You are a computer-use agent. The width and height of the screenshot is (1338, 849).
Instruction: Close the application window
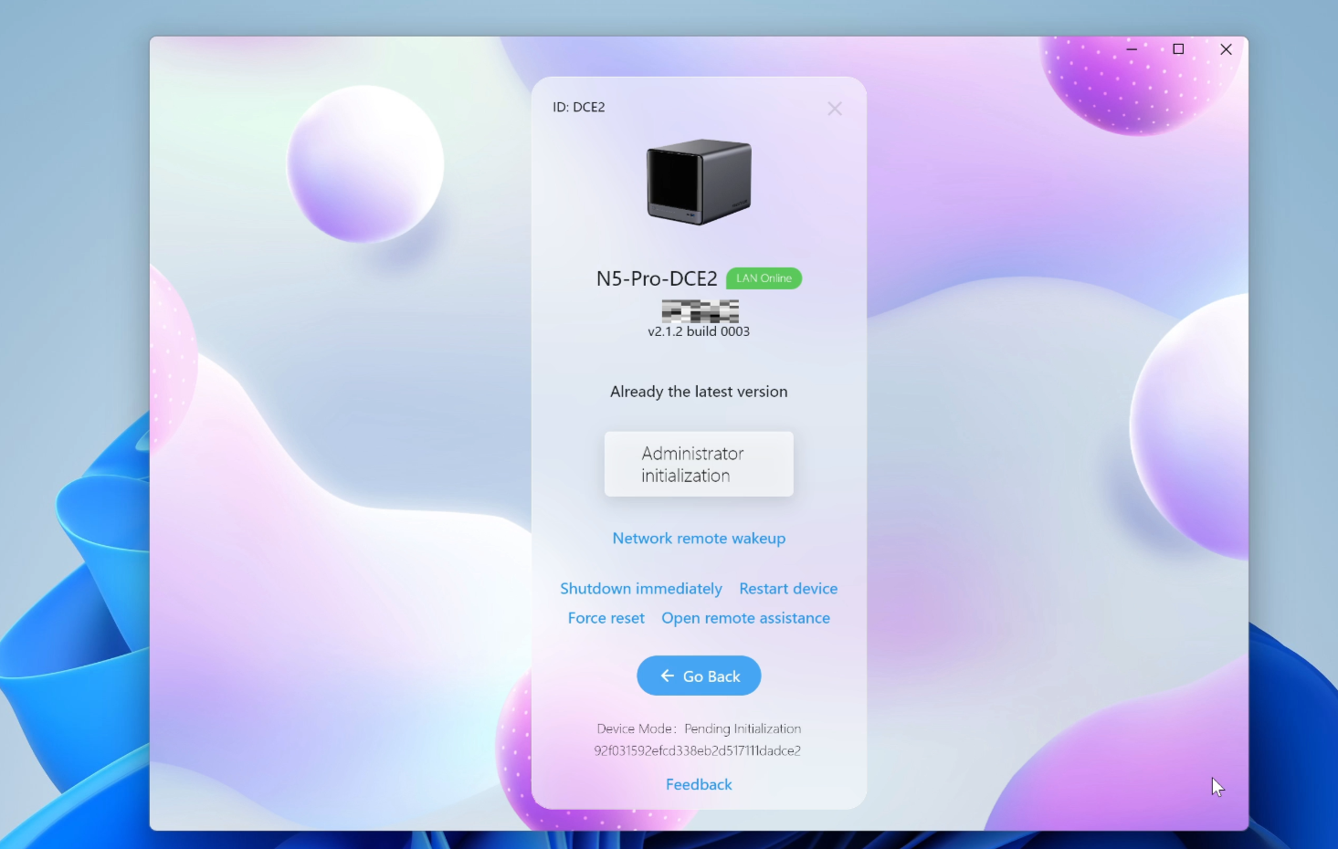click(x=1226, y=49)
